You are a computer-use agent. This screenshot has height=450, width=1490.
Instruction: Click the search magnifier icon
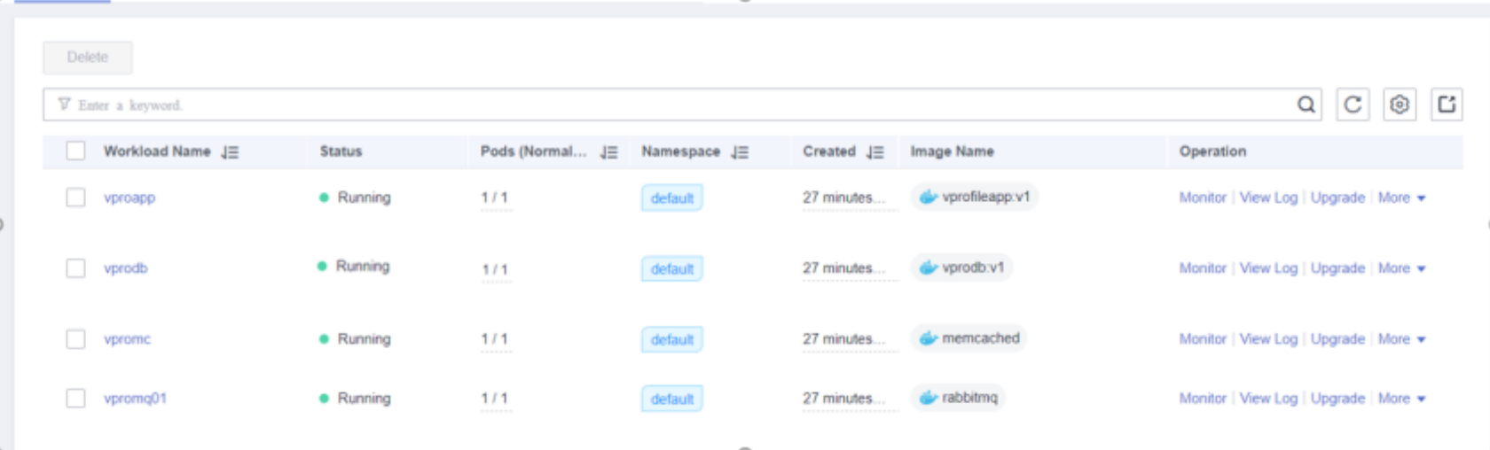point(1306,105)
